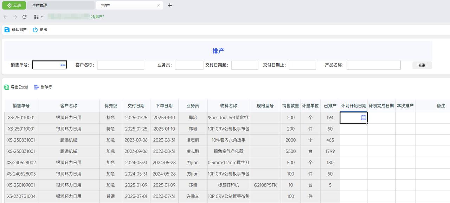Click the 已排产 column header
Viewport: 450px width, 203px height.
330,106
